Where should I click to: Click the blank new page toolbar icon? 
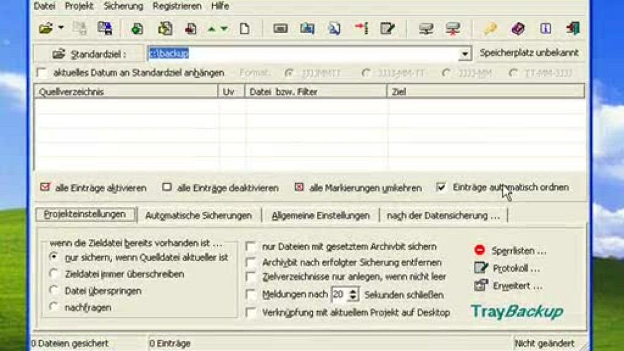(x=245, y=28)
